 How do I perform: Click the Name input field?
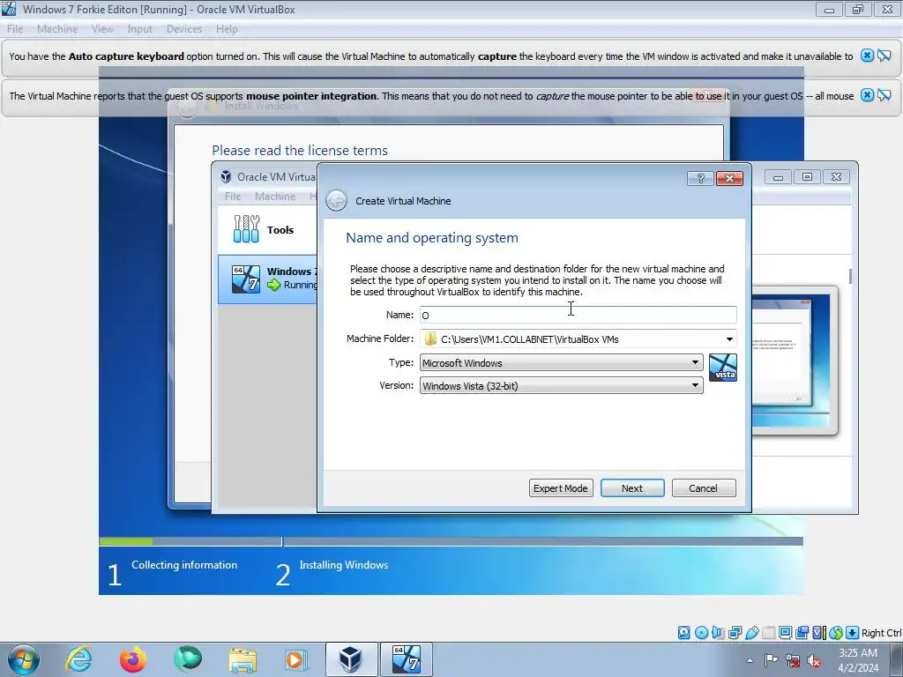click(x=578, y=315)
